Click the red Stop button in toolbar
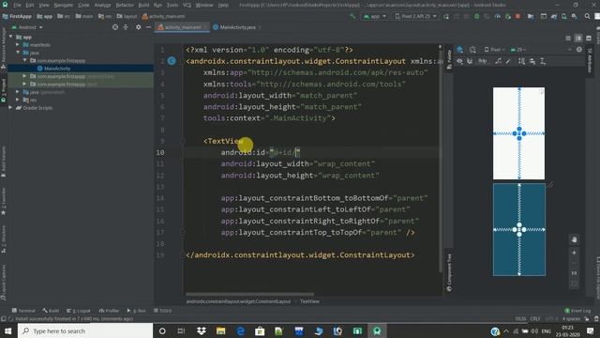Screen dimensions: 600x338 517,17
